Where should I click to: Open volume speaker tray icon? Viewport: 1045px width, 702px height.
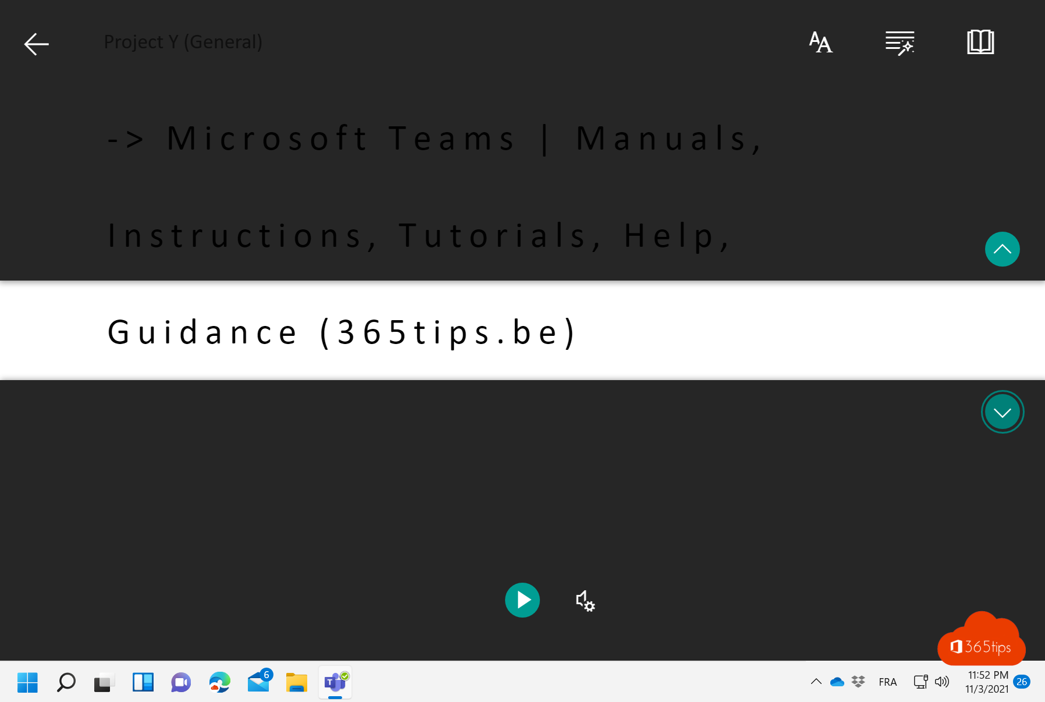click(941, 682)
